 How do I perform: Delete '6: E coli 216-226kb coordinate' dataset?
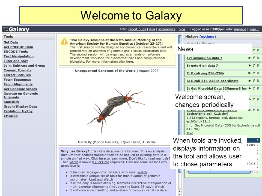[258, 81]
